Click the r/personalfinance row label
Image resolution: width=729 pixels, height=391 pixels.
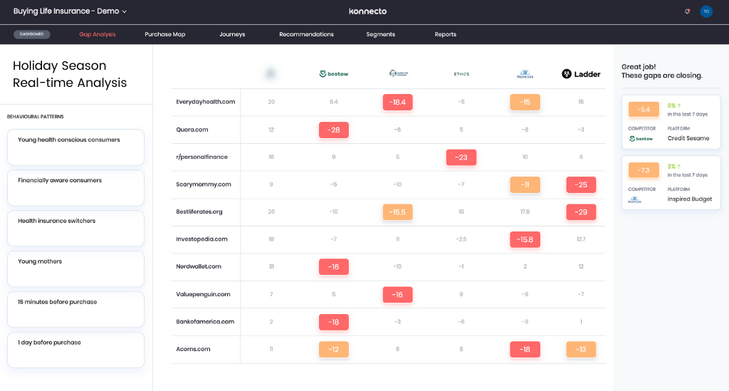pos(201,157)
